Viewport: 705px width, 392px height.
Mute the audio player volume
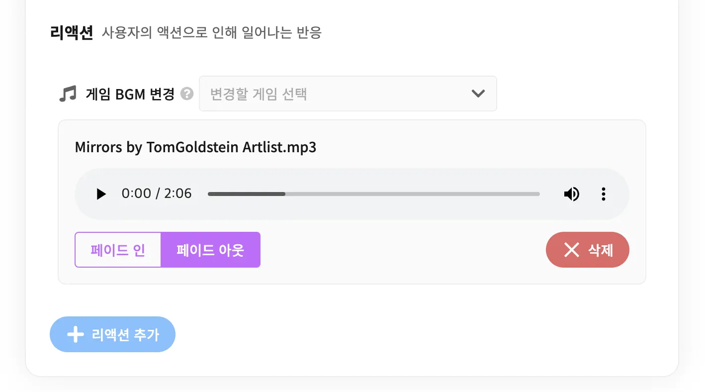click(x=571, y=194)
